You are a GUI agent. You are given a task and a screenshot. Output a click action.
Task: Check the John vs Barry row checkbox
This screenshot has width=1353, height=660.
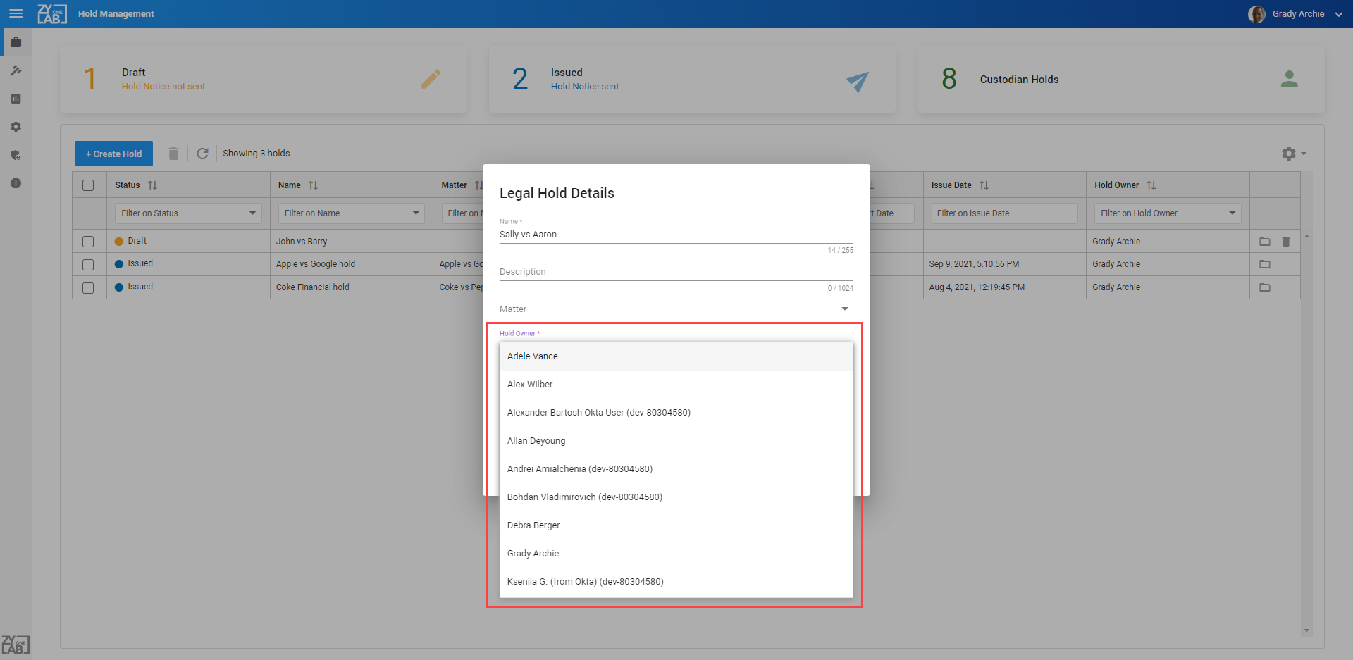(88, 242)
